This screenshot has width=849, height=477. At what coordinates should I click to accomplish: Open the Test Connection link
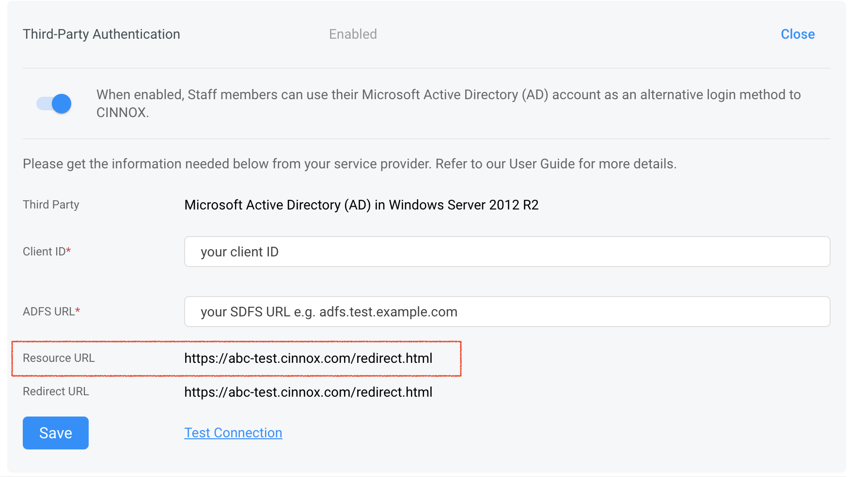(233, 433)
